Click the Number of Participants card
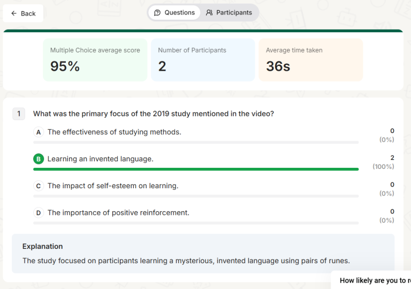The width and height of the screenshot is (411, 289). (203, 60)
